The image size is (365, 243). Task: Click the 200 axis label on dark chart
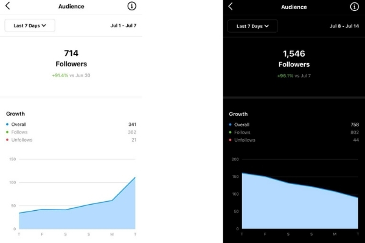point(235,159)
